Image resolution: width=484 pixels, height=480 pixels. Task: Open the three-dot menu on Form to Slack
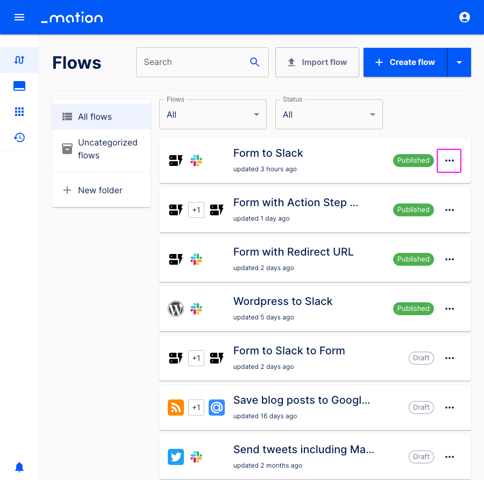[x=449, y=160]
